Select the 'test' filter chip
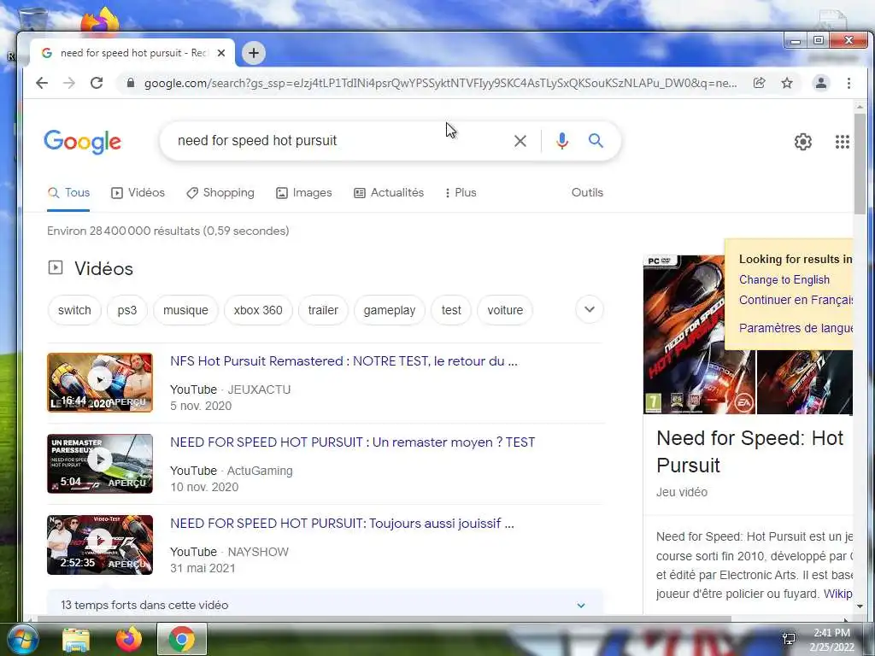Screen dimensions: 875x656 click(451, 310)
